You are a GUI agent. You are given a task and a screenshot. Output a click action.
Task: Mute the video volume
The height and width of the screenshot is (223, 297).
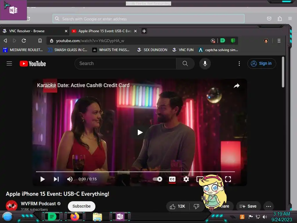point(70,179)
